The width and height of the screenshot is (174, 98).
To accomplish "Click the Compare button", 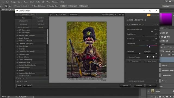I will [73, 15].
